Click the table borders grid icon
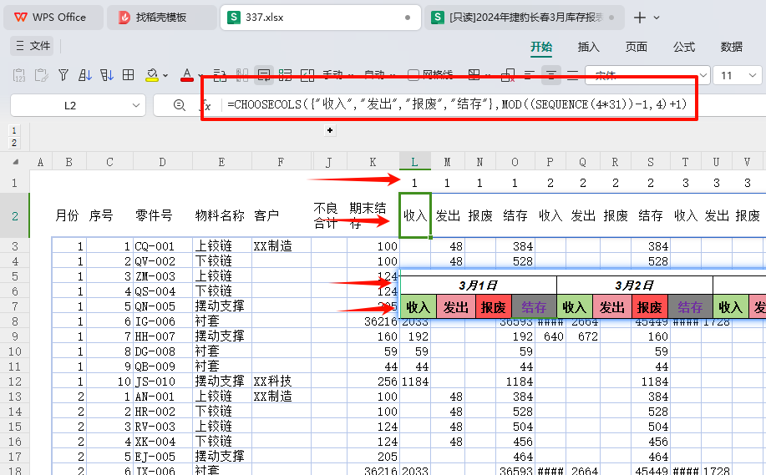 click(x=128, y=74)
